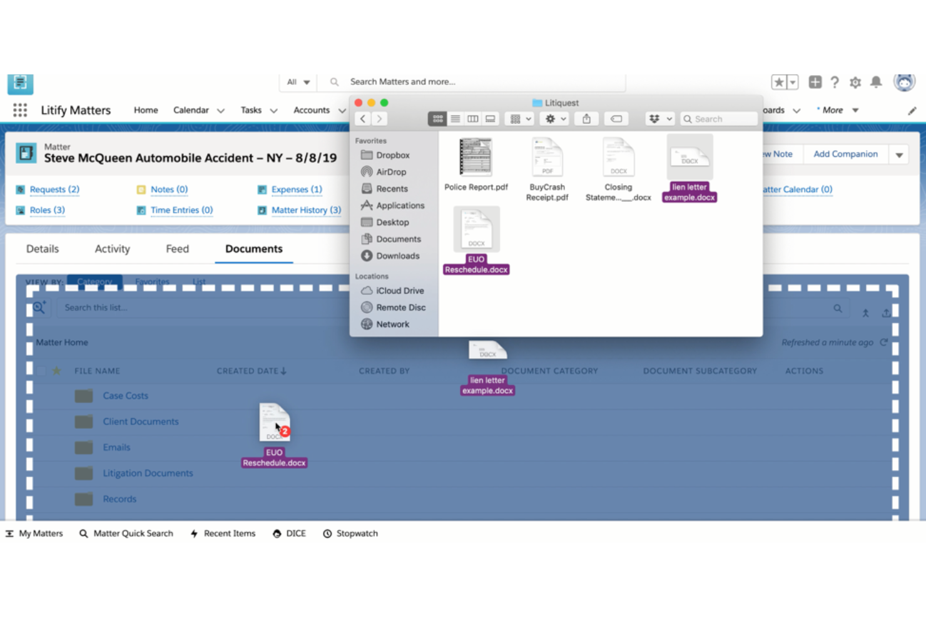Open the Accounts nav tab
The image size is (926, 617).
click(312, 110)
